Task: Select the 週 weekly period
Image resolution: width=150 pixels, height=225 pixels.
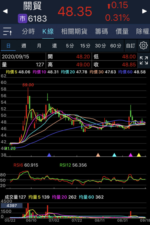Action: [x=24, y=46]
